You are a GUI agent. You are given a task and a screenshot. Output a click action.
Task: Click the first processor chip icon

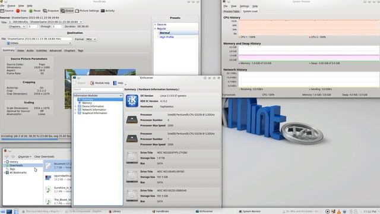132,119
